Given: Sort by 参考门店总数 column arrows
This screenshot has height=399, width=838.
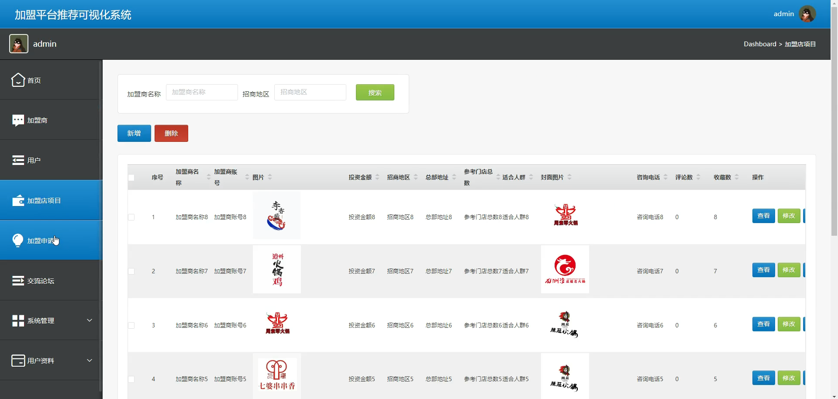Looking at the screenshot, I should [x=498, y=177].
